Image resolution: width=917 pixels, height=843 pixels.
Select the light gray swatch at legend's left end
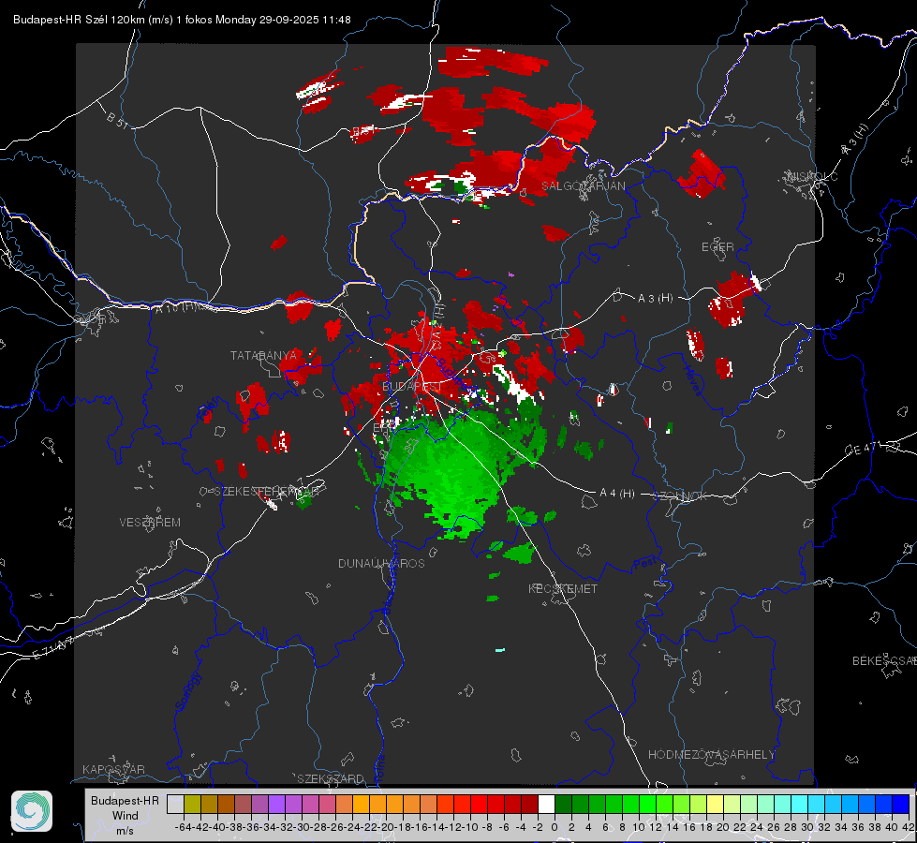[175, 804]
